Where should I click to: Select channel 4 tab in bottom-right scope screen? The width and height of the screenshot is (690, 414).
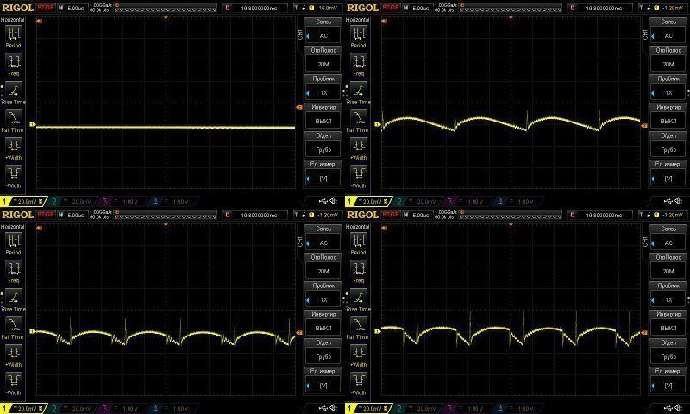click(519, 409)
